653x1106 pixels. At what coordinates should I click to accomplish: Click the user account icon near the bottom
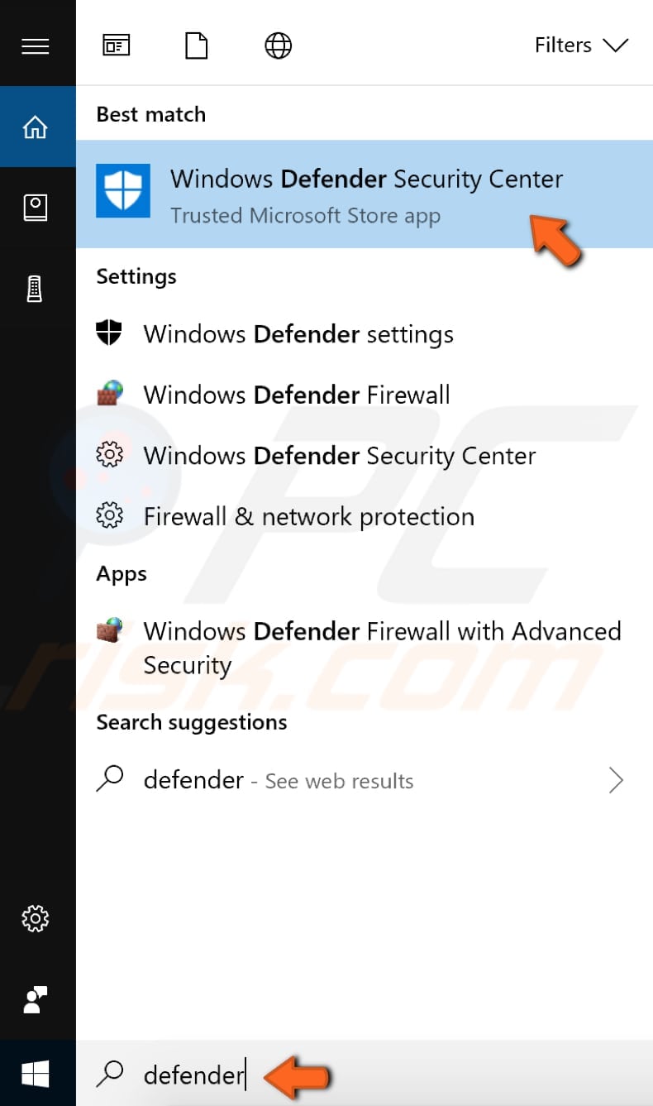tap(35, 1001)
